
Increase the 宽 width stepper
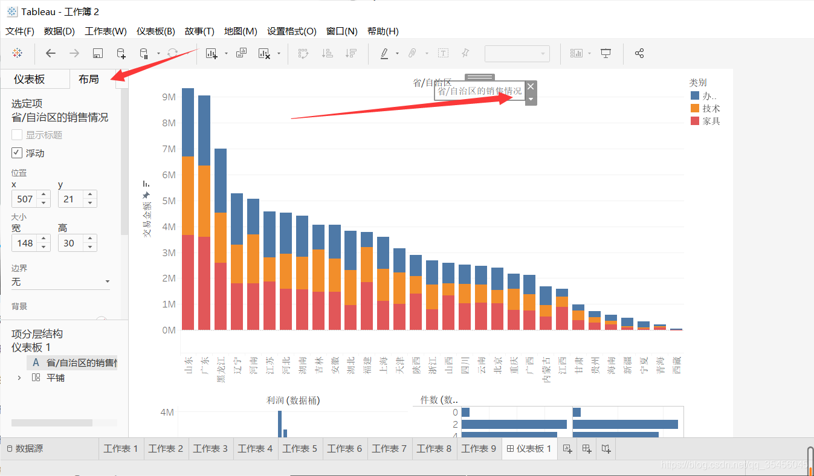point(44,239)
